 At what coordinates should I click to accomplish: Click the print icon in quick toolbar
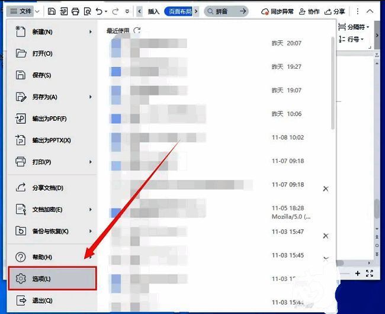point(75,11)
